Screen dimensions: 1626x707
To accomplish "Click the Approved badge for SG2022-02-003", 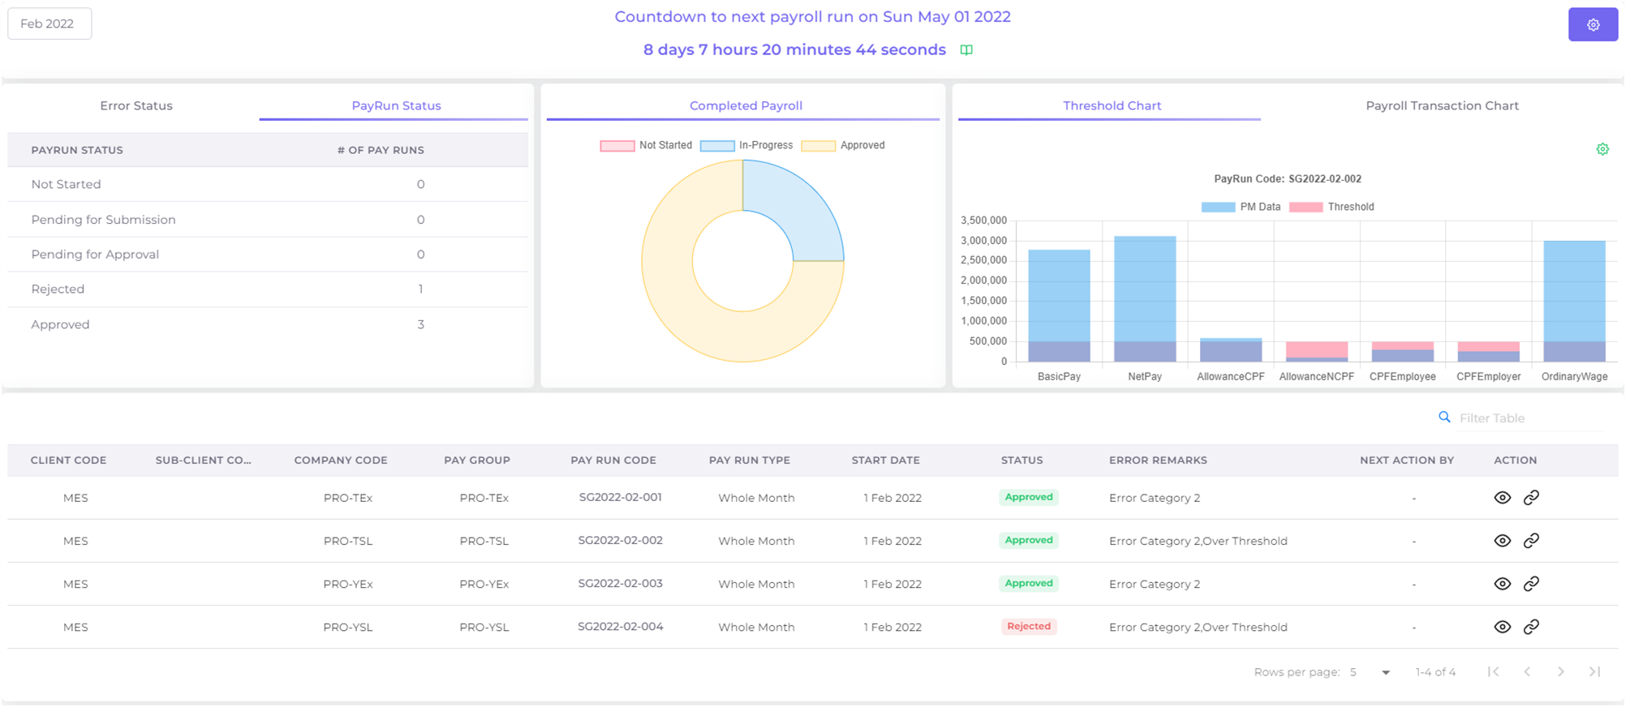I will click(1029, 583).
